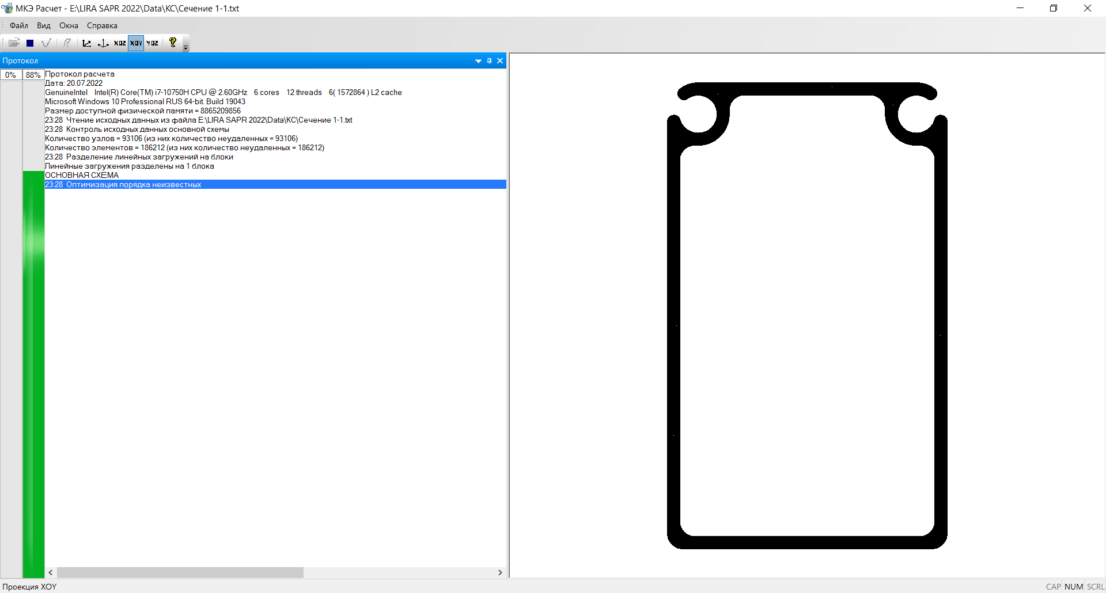The height and width of the screenshot is (593, 1106).
Task: Switch to XOZ projection view
Action: tap(120, 43)
